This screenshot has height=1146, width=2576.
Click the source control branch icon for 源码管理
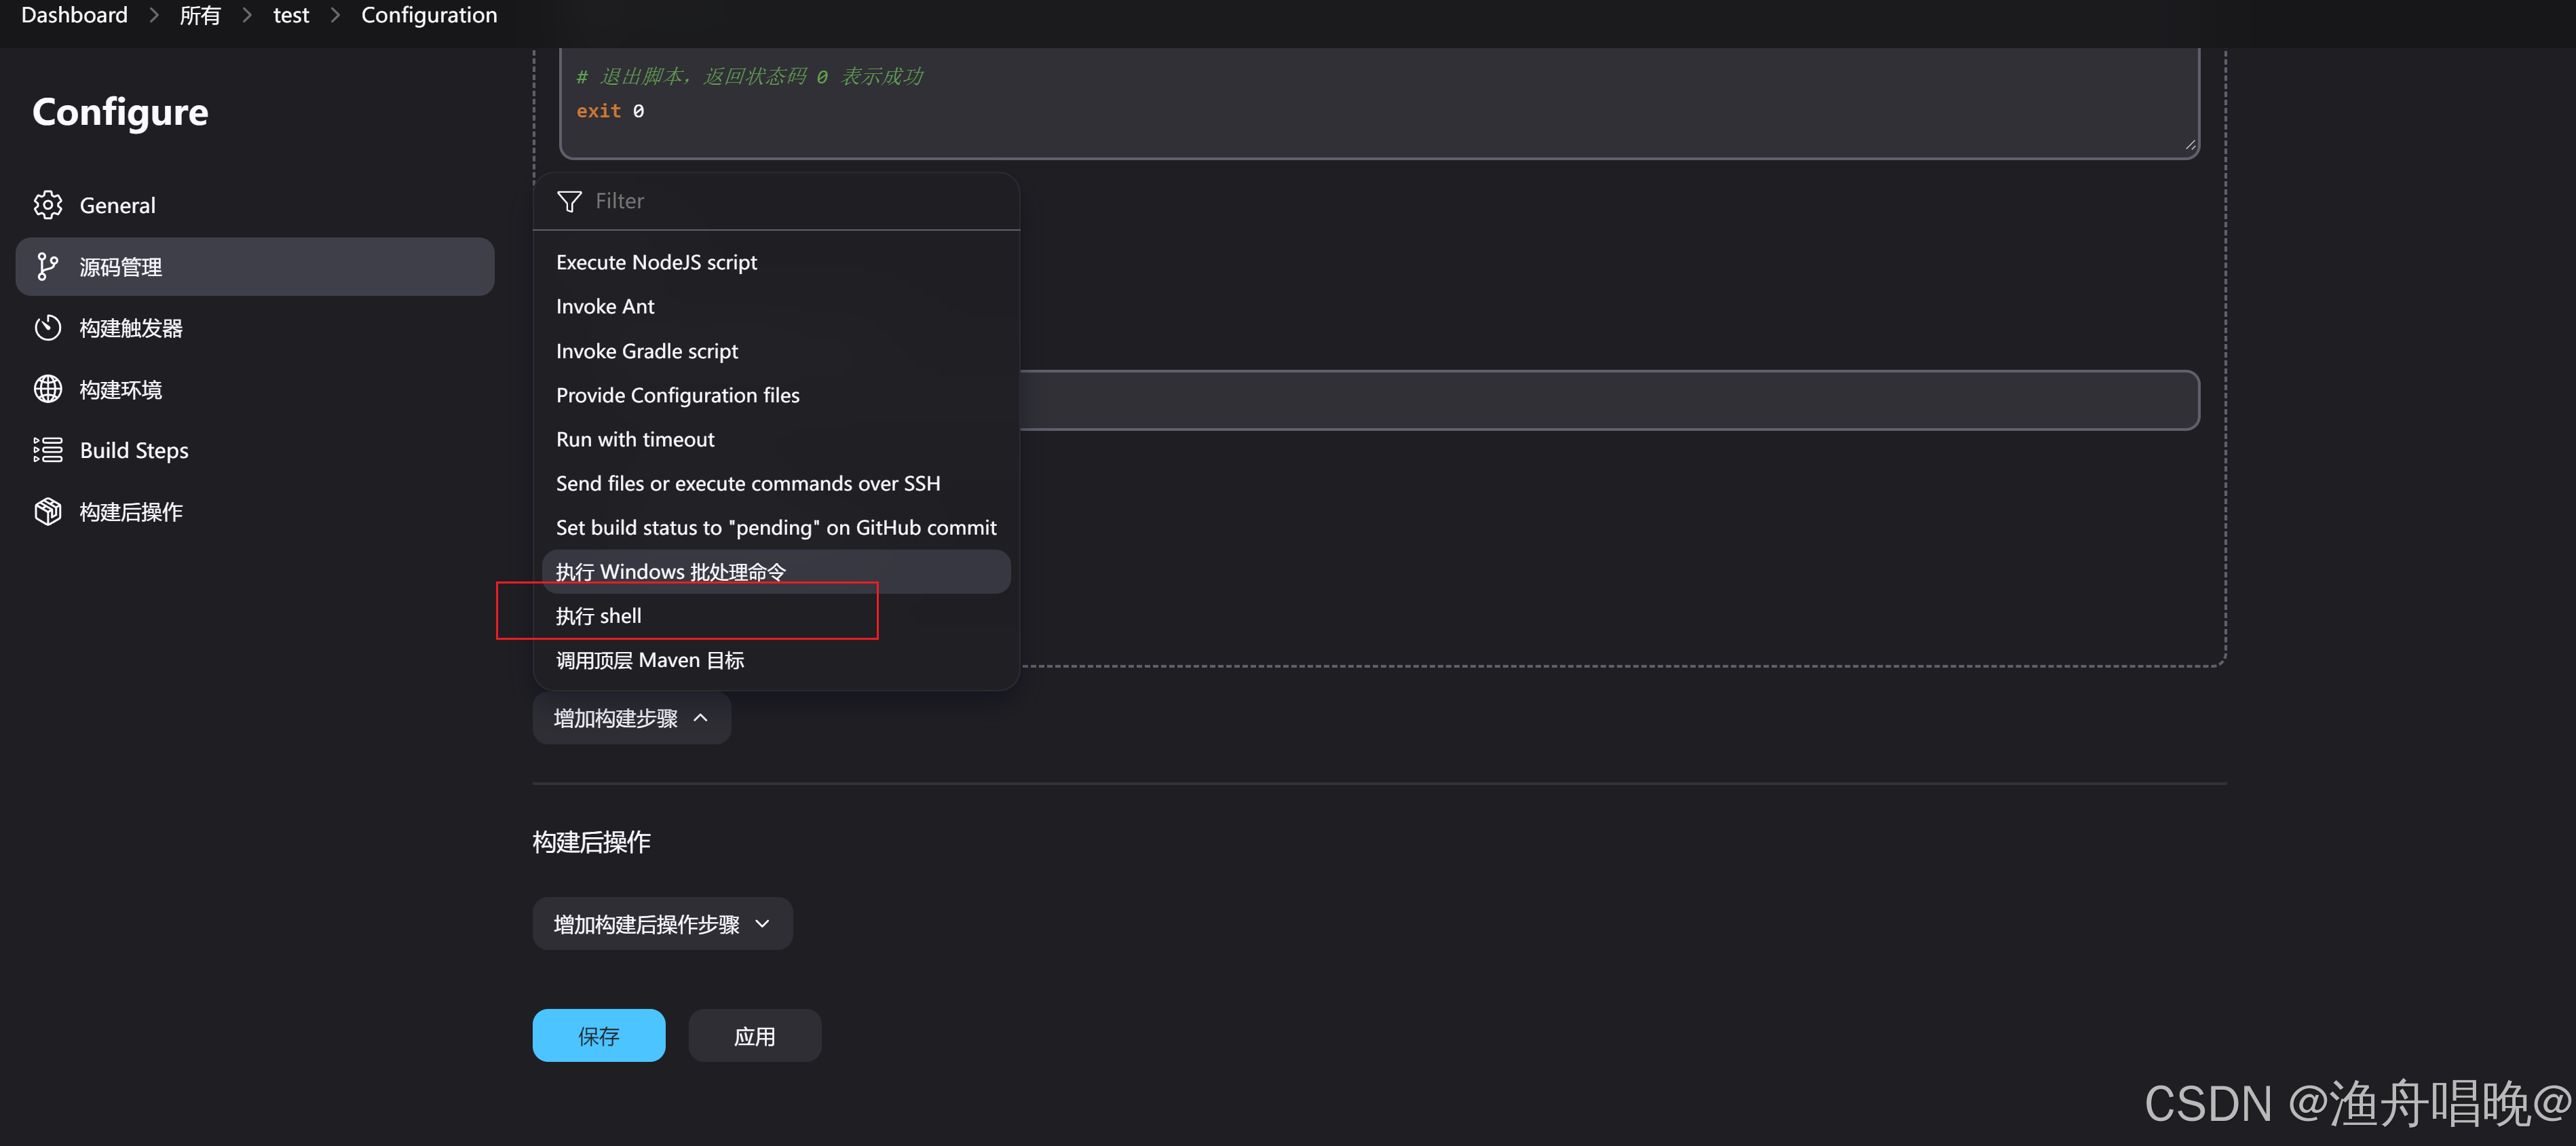[47, 267]
